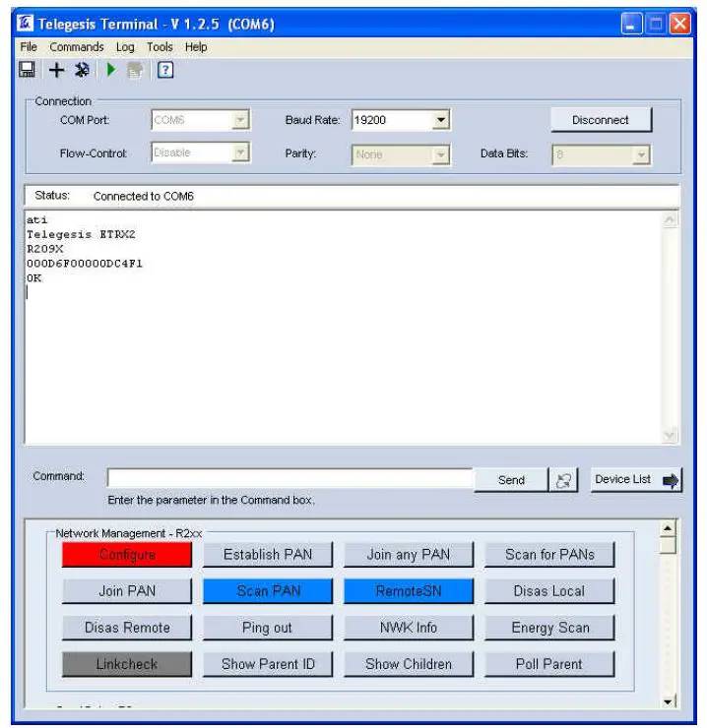This screenshot has width=707, height=728.
Task: Expand the COM Port dropdown
Action: (241, 120)
